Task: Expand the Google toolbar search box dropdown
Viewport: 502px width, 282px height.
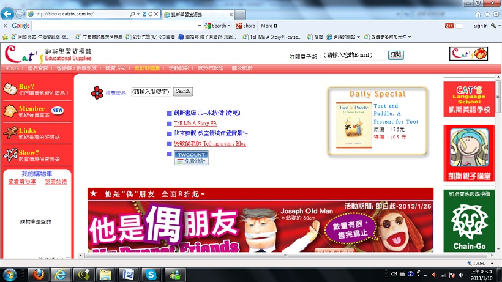Action: coord(200,26)
